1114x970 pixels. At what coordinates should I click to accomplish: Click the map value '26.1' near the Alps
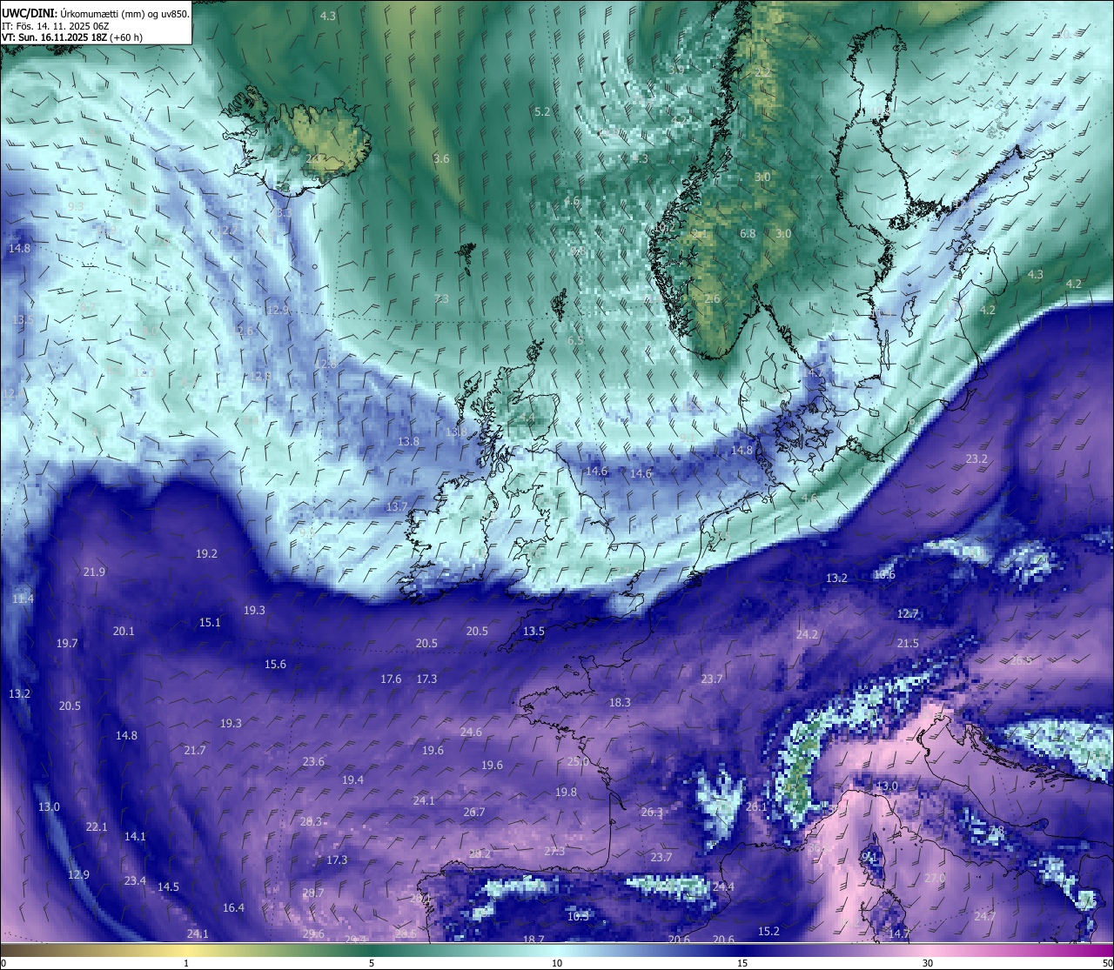coord(756,806)
